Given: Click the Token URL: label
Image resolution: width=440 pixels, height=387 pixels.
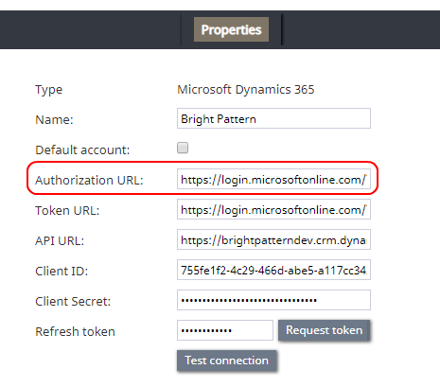Looking at the screenshot, I should click(67, 210).
